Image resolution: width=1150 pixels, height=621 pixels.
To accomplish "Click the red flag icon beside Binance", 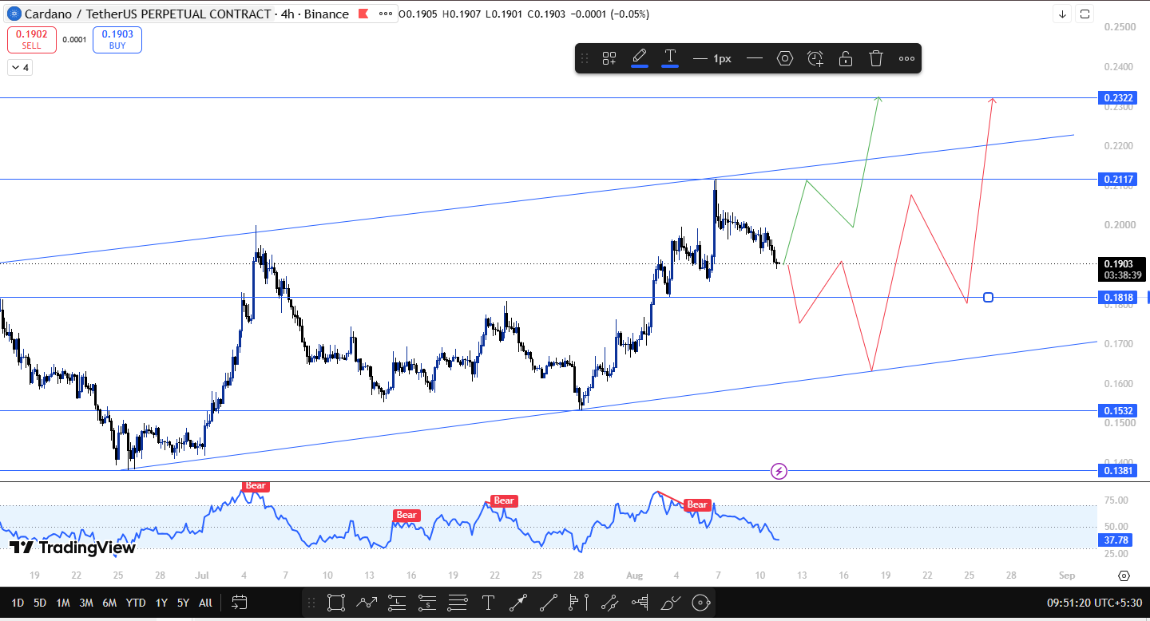I will coord(363,14).
